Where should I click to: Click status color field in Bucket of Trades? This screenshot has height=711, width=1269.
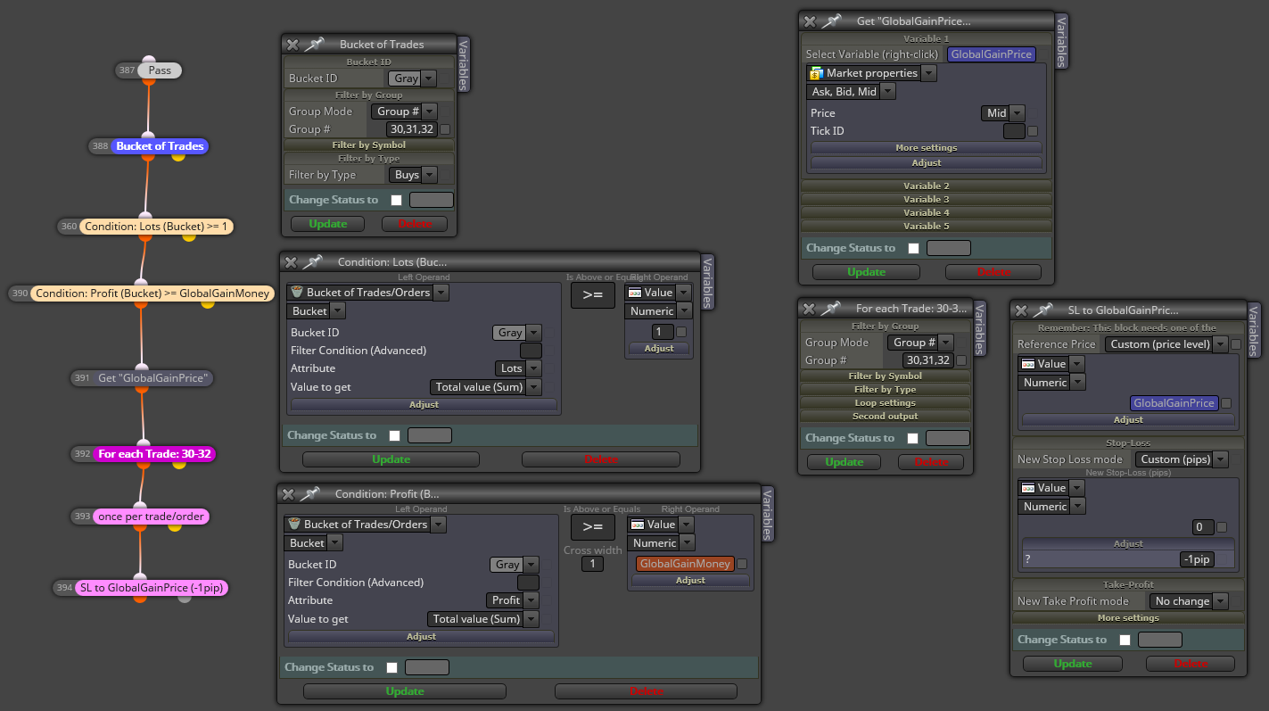432,201
